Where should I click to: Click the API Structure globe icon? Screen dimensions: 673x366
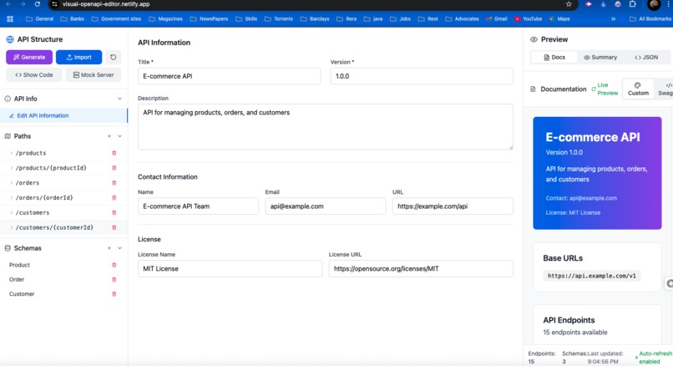coord(9,39)
